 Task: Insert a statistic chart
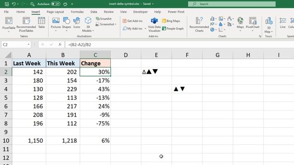point(222,24)
